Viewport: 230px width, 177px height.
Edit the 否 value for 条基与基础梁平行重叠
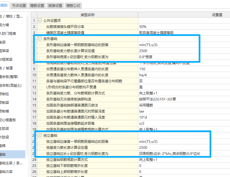tap(184, 81)
